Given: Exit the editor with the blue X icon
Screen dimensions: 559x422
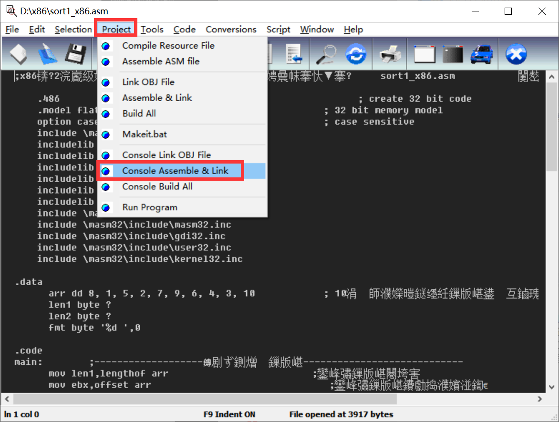Looking at the screenshot, I should click(x=516, y=53).
